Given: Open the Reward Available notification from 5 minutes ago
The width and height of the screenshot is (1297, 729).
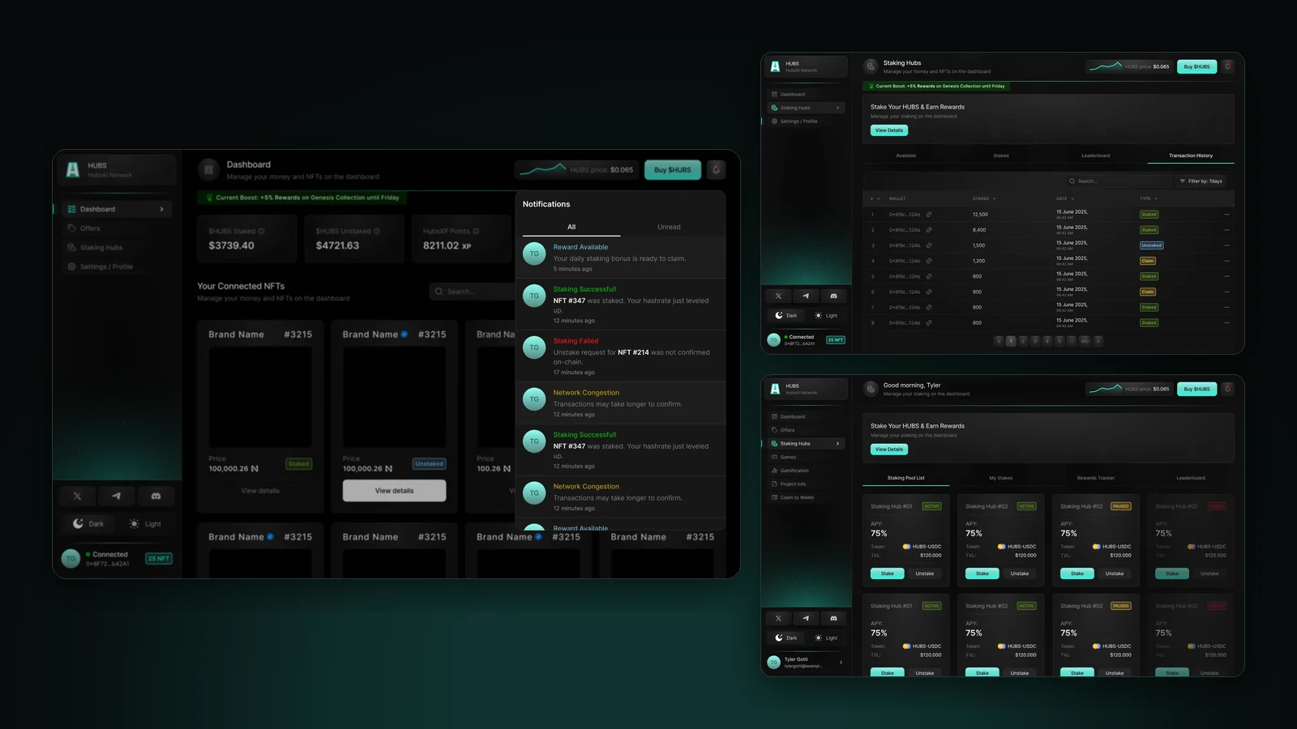Looking at the screenshot, I should pyautogui.click(x=620, y=258).
